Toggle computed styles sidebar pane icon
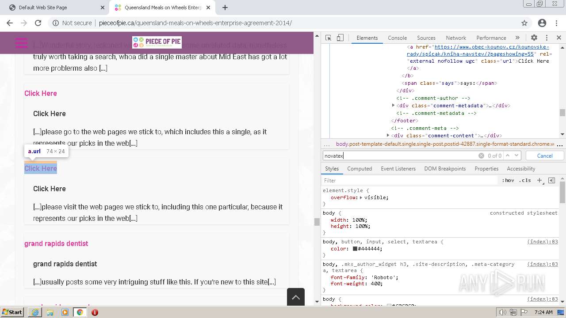 (x=551, y=180)
